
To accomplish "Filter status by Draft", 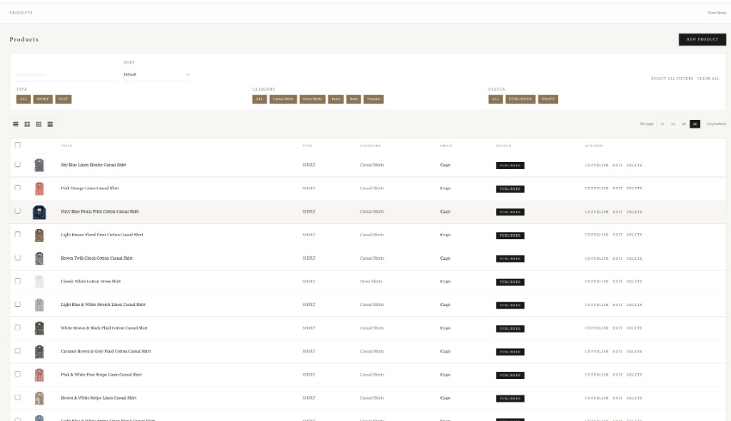I will tap(548, 99).
